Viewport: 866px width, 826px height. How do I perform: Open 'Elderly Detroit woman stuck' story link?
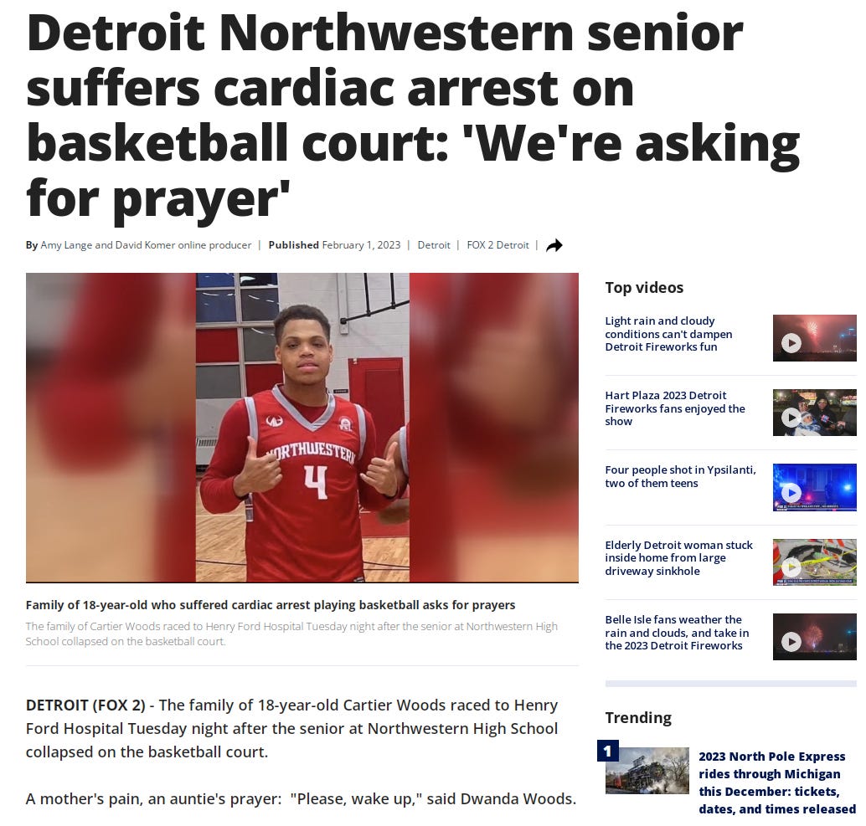pos(678,558)
